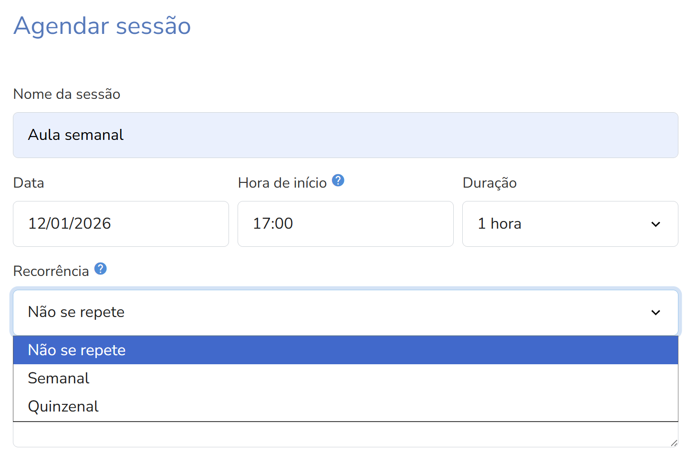Click the 'Agendar sessão' page heading
This screenshot has width=687, height=454.
(x=102, y=26)
